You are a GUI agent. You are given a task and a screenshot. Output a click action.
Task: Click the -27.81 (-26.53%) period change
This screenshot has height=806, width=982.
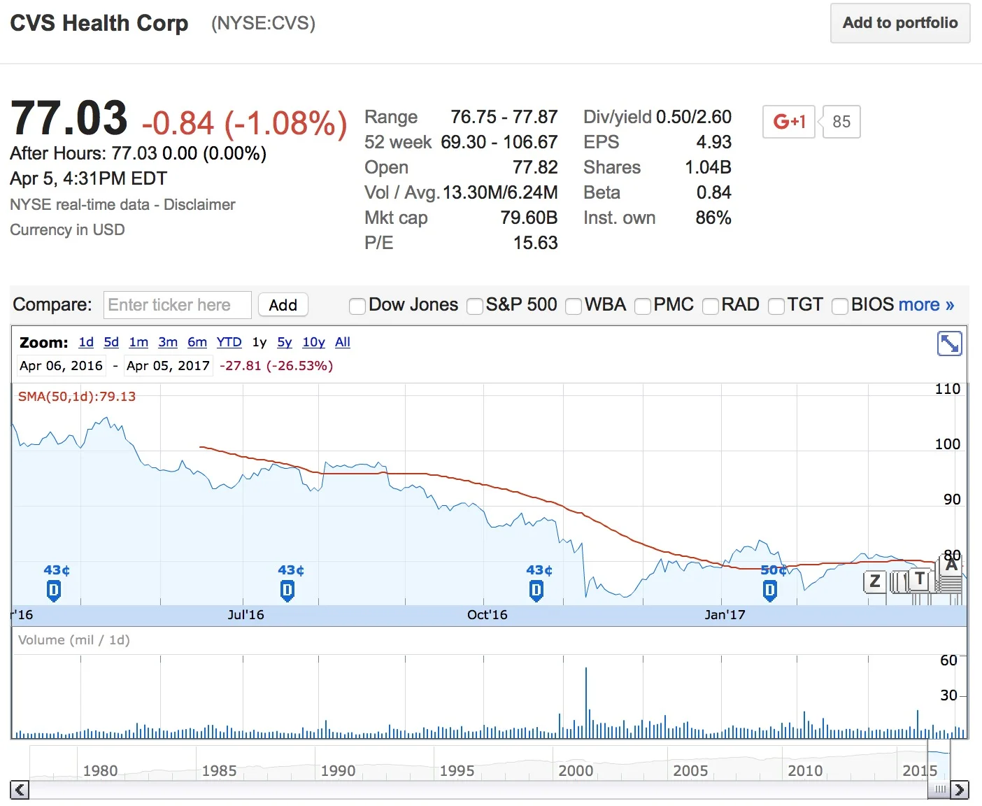tap(276, 365)
